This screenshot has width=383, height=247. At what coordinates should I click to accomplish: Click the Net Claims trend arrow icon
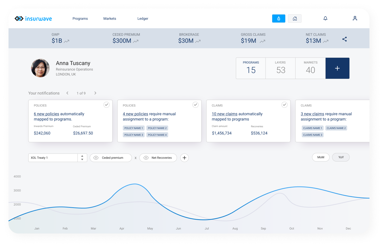coord(326,41)
